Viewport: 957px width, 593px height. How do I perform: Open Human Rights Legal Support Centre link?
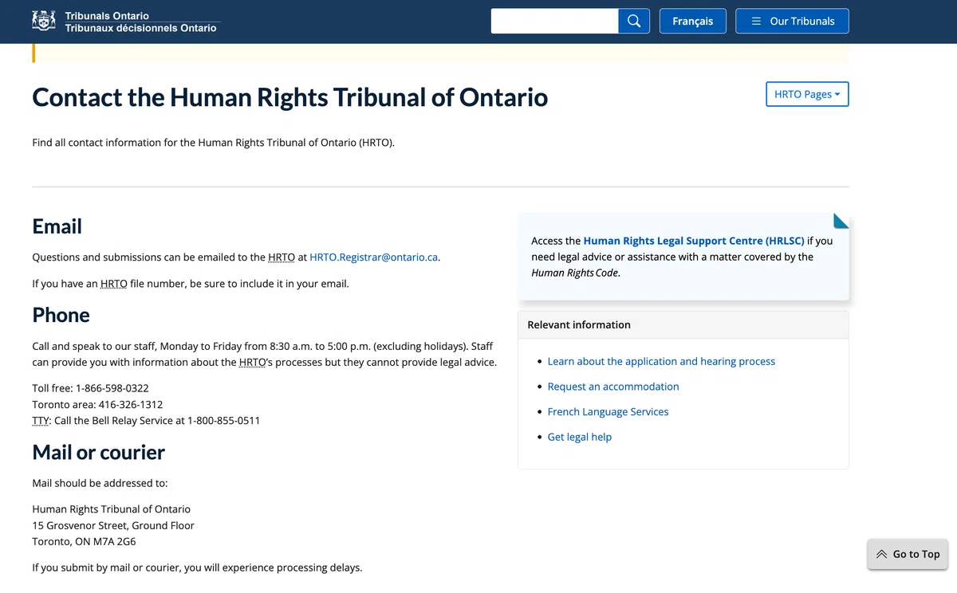point(694,241)
